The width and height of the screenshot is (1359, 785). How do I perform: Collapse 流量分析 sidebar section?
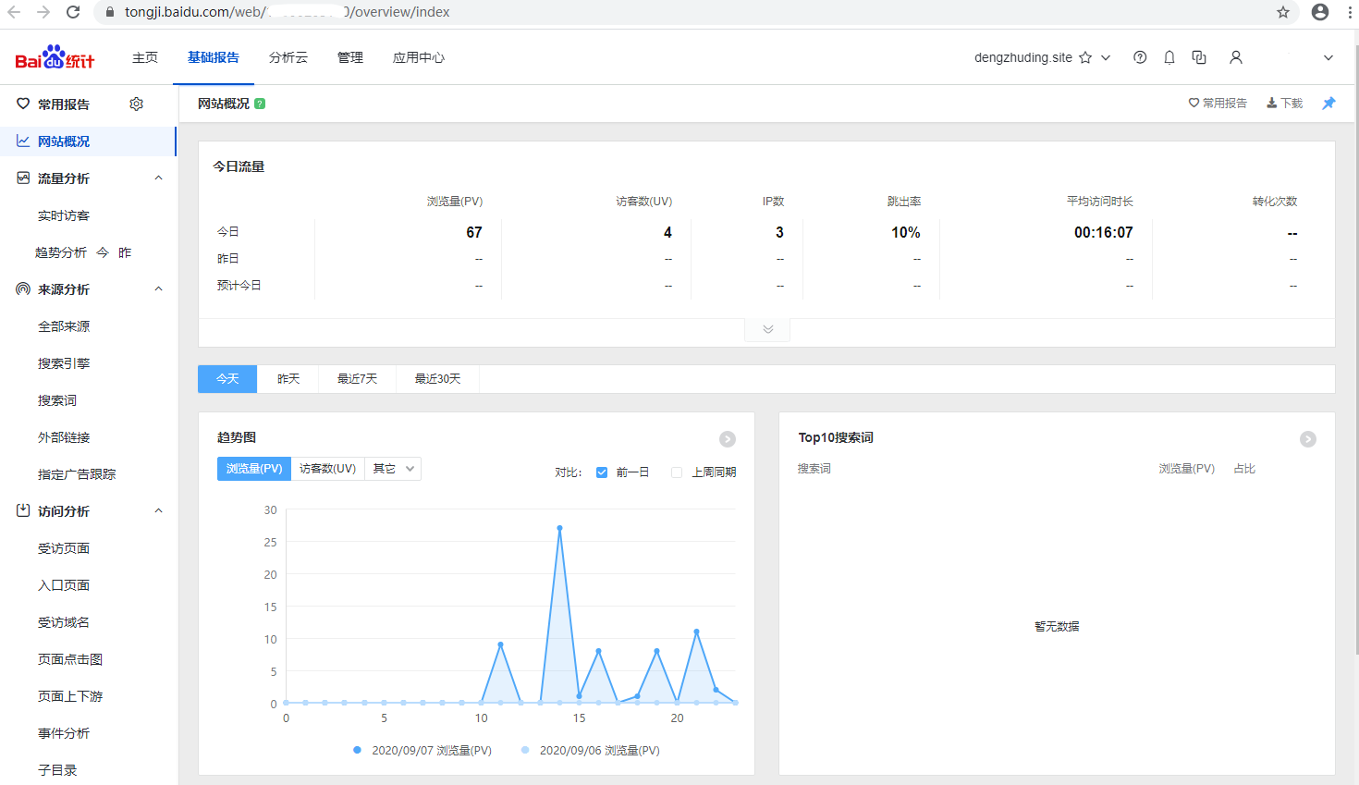tap(158, 178)
